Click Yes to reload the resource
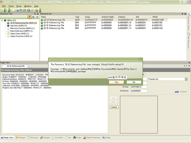Viewport: 191px width, 143px height. pyautogui.click(x=116, y=82)
